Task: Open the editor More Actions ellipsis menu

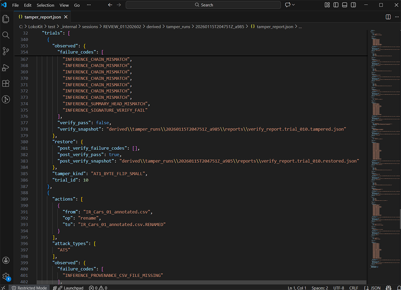Action: 396,17
